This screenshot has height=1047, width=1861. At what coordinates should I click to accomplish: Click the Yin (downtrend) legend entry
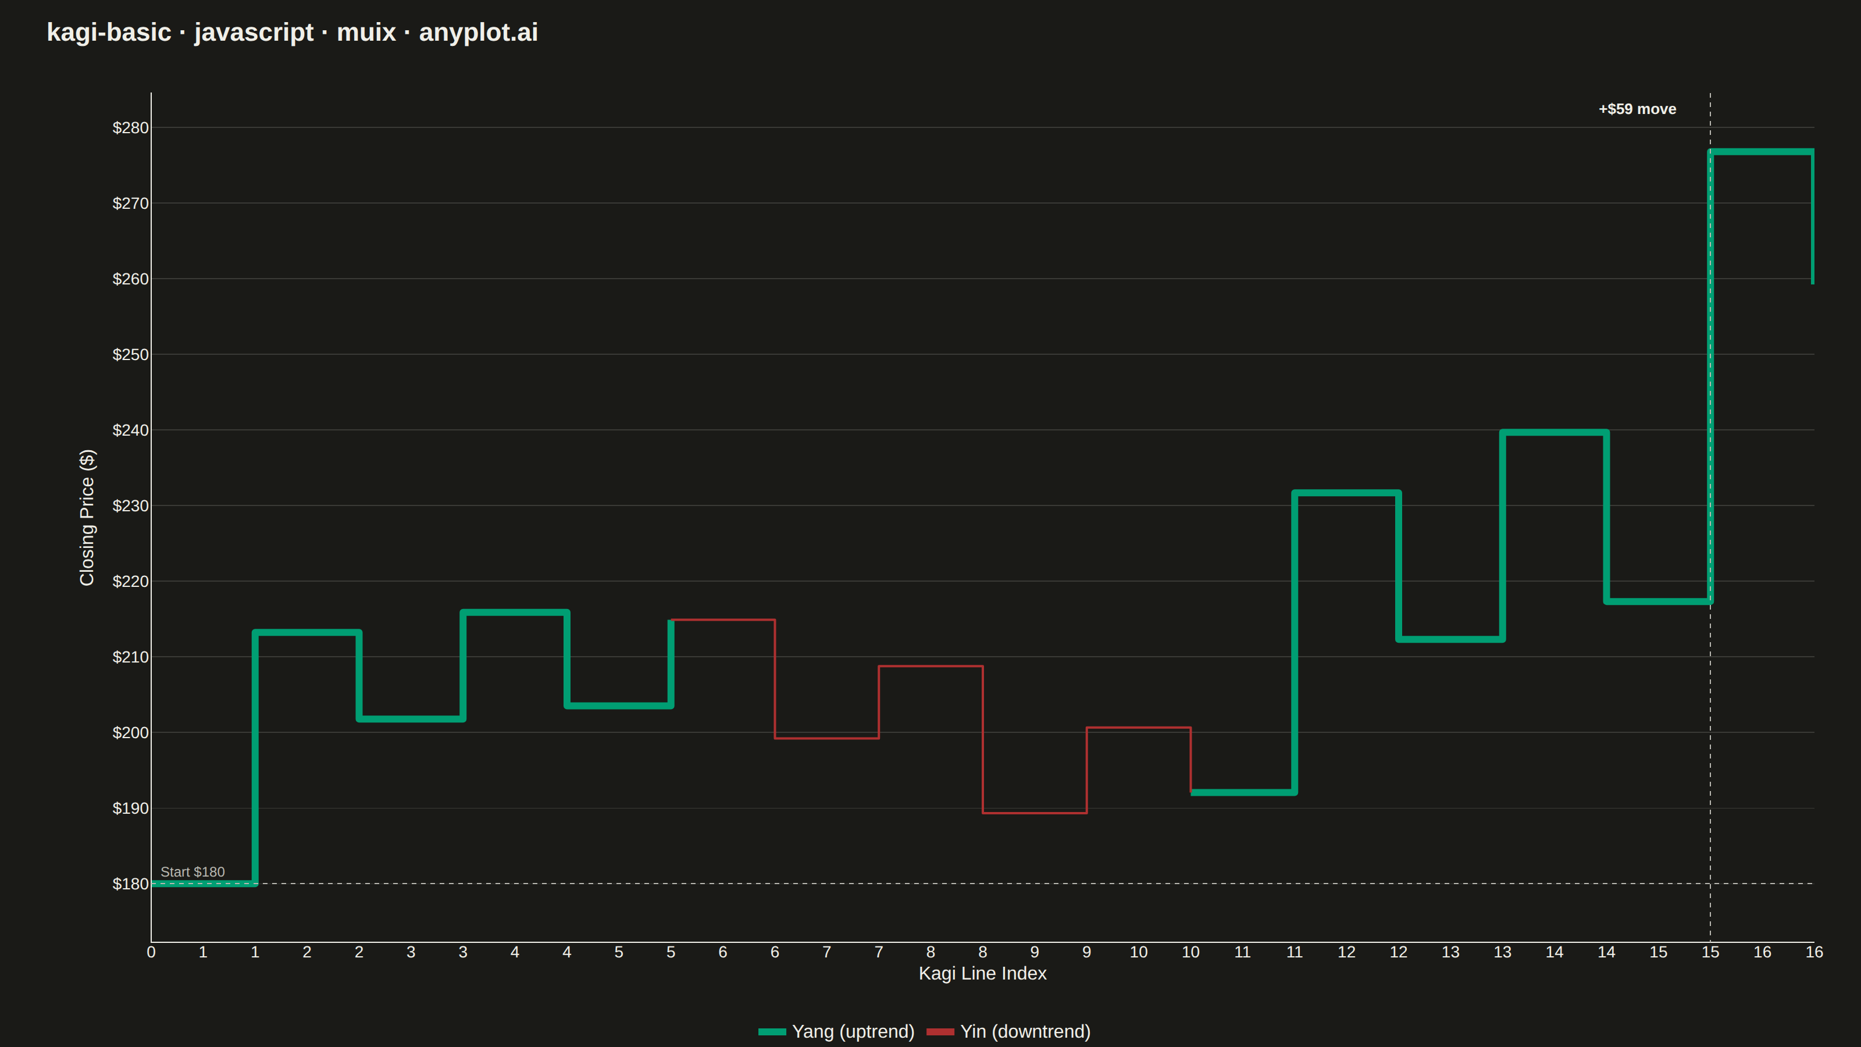tap(1008, 1031)
